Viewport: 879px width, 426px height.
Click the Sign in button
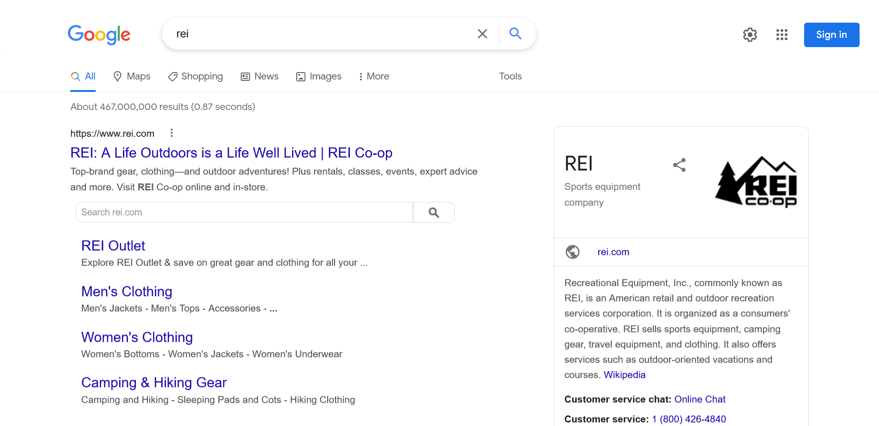pyautogui.click(x=831, y=35)
